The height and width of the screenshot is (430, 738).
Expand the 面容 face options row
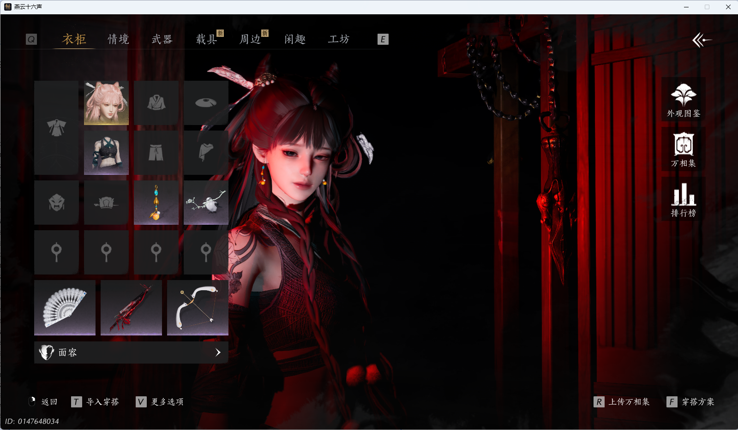coord(131,352)
